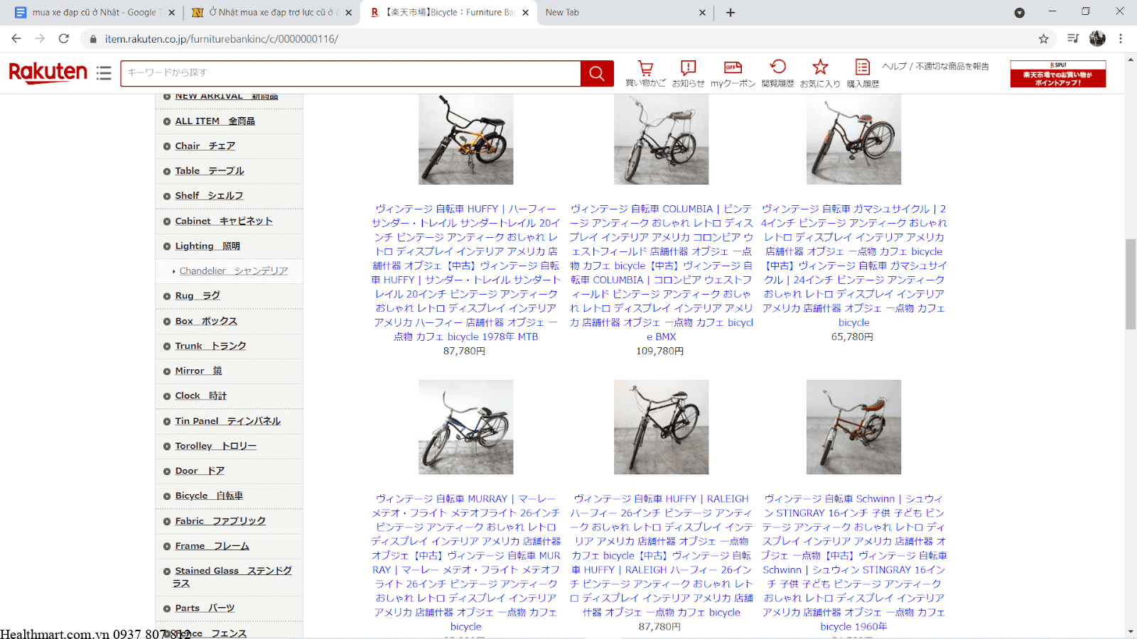Open the Rug ラグ category
The width and height of the screenshot is (1137, 639).
pyautogui.click(x=198, y=296)
